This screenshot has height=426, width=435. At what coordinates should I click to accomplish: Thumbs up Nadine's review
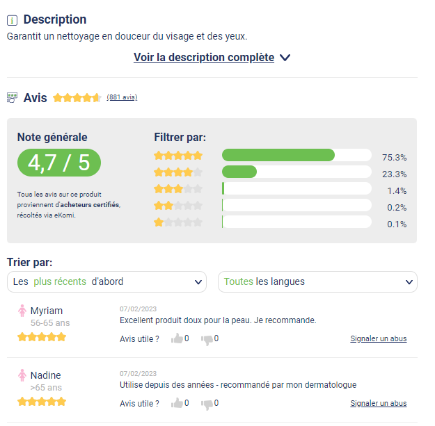[x=177, y=403]
